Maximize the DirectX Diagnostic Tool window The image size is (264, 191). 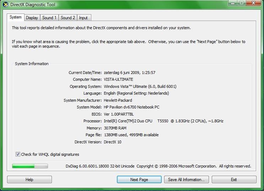(242, 3)
